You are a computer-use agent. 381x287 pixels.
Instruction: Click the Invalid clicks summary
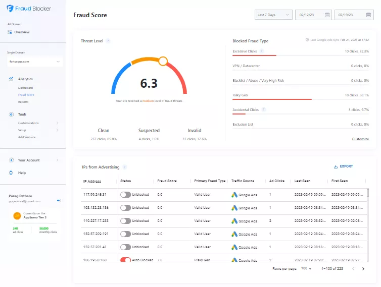[x=195, y=134]
